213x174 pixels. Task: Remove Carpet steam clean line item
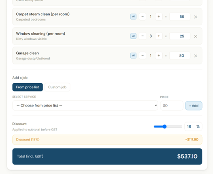(x=196, y=17)
